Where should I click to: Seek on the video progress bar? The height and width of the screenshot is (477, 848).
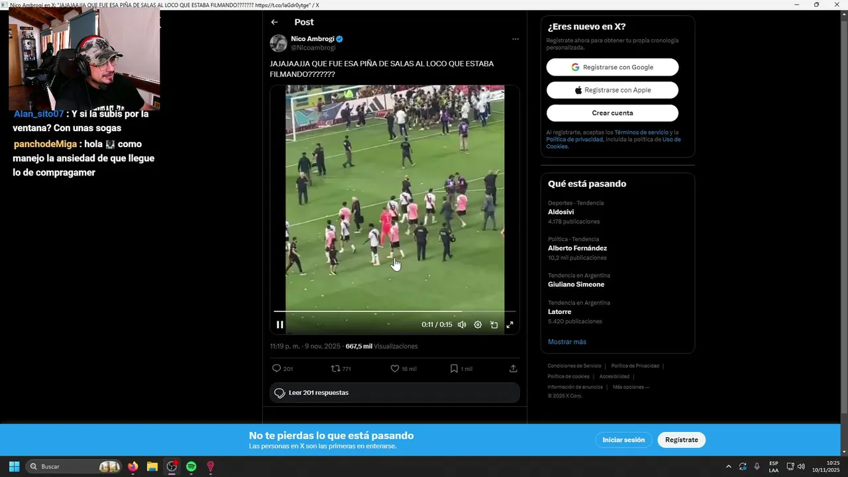395,311
